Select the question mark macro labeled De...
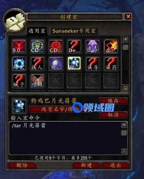Screen dimensions: 144x179 pyautogui.click(x=74, y=46)
